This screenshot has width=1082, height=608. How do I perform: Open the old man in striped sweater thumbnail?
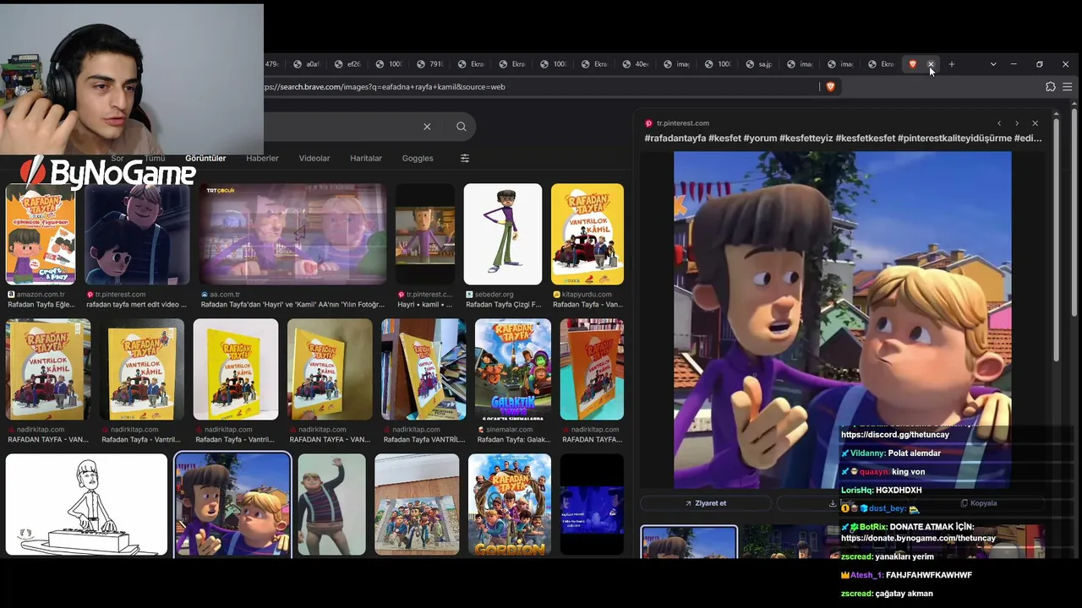(332, 505)
